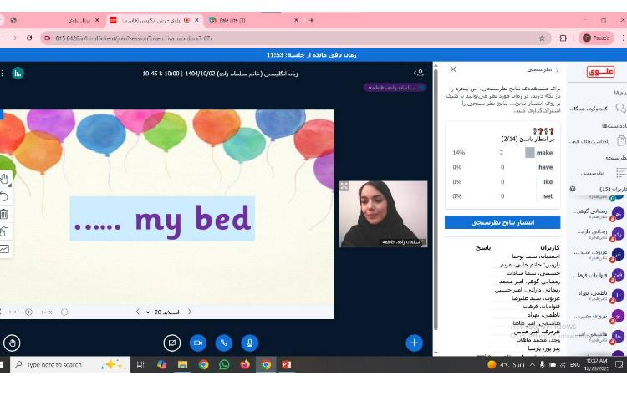Click the polling panel vertical scrollbar

click(x=436, y=200)
